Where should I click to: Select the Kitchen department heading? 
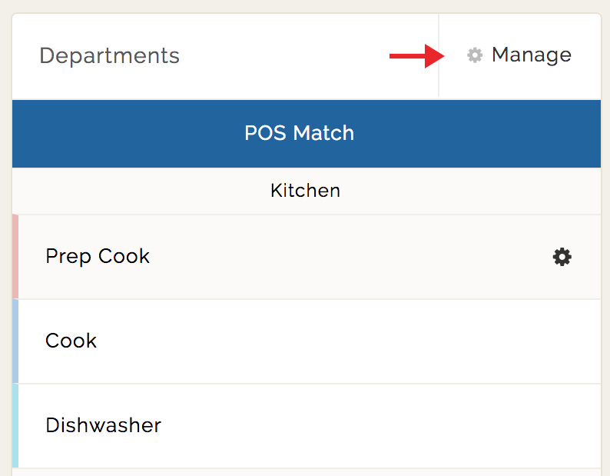[x=306, y=191]
